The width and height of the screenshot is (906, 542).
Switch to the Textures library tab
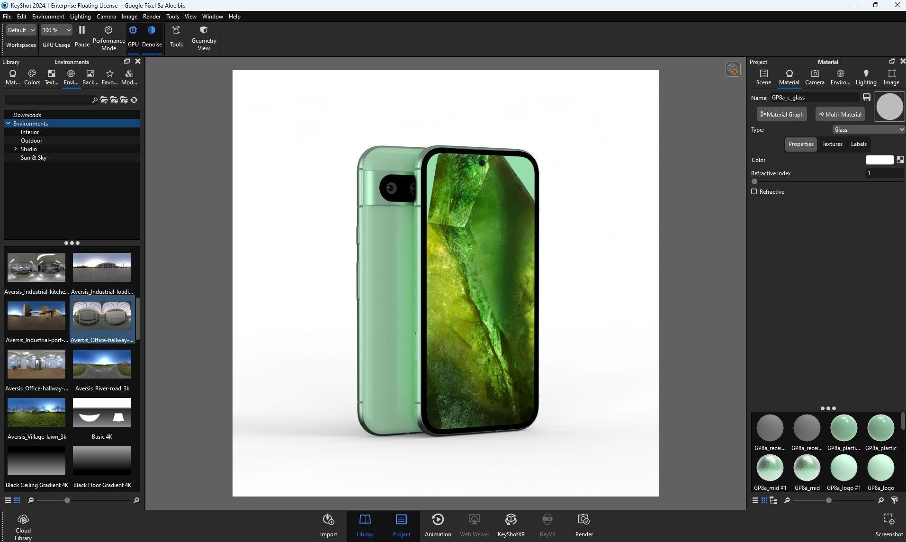coord(52,77)
